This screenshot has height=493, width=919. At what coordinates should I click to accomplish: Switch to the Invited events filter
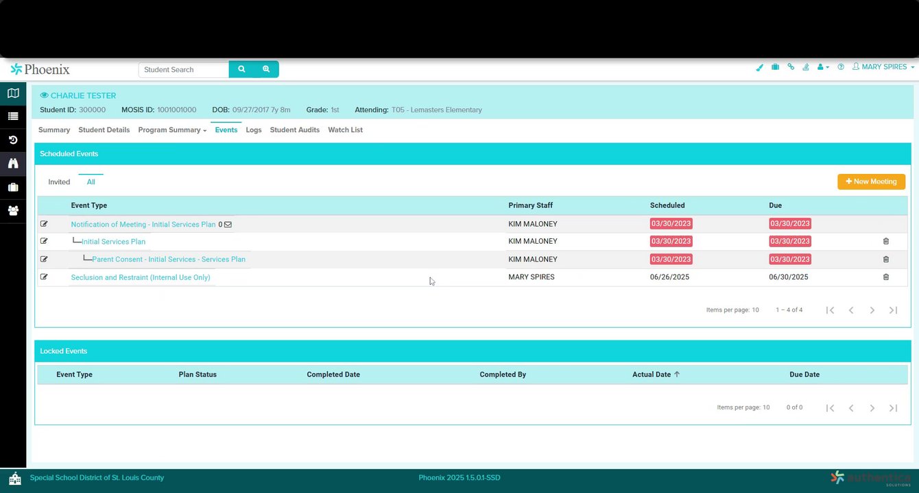pos(59,182)
